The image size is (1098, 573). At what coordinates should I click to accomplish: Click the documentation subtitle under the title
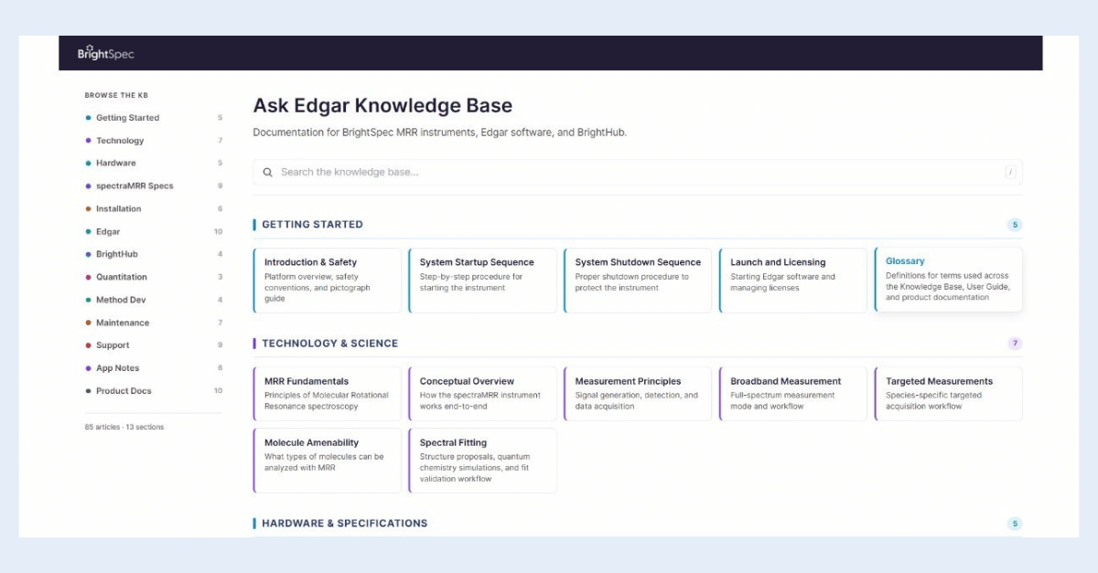coord(440,133)
